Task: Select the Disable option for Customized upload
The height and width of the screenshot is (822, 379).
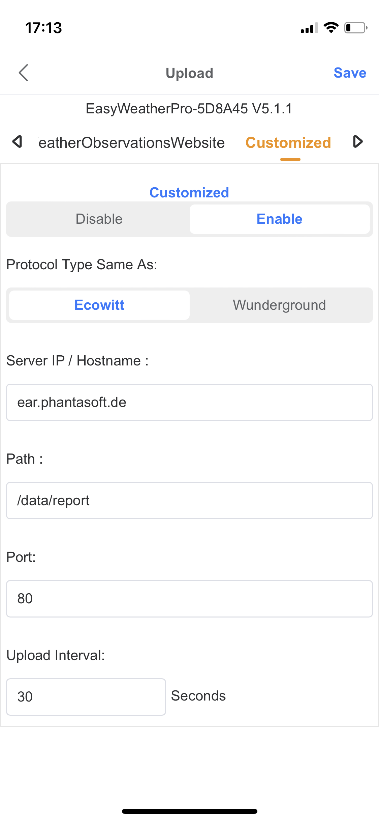Action: pos(99,219)
